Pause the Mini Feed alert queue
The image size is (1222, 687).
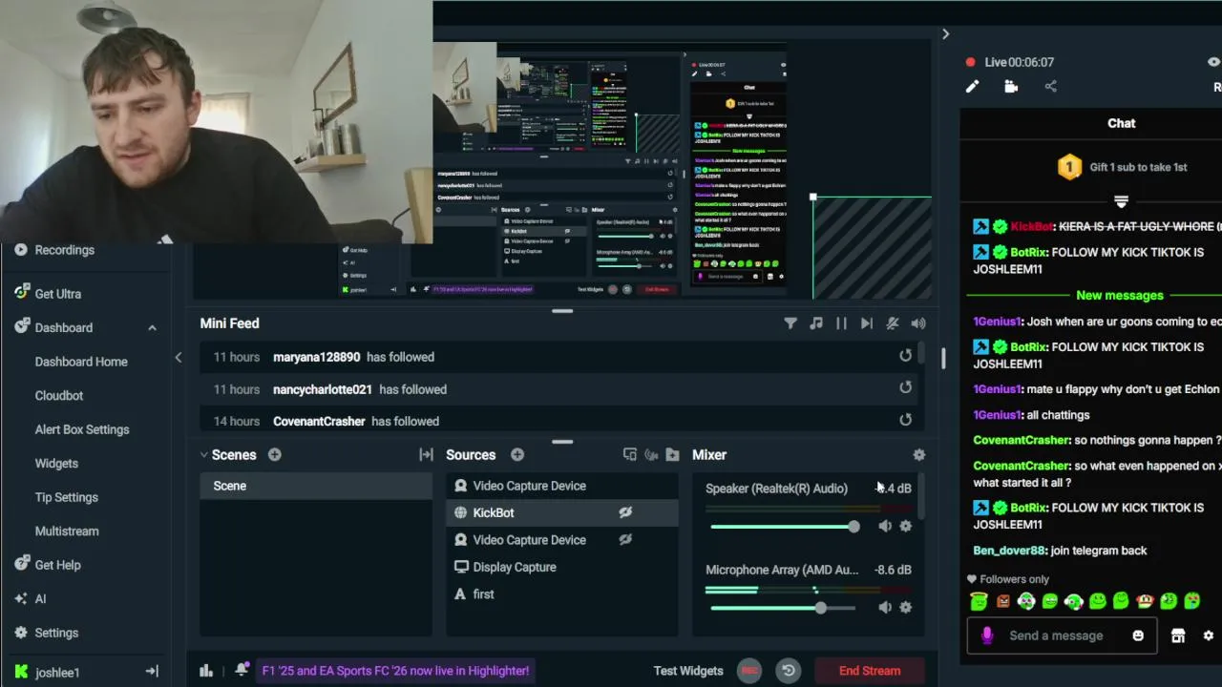tap(841, 323)
